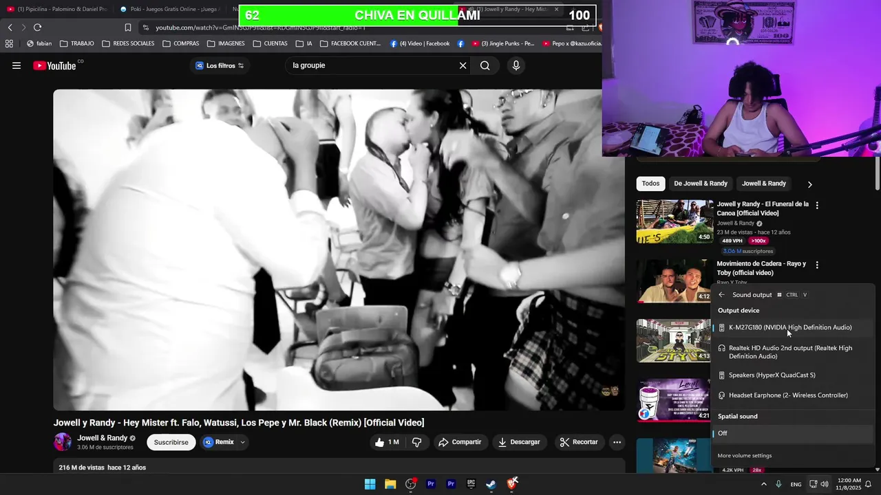Open the REDES SOCIALES bookmarks folder
The height and width of the screenshot is (495, 881).
pyautogui.click(x=128, y=43)
